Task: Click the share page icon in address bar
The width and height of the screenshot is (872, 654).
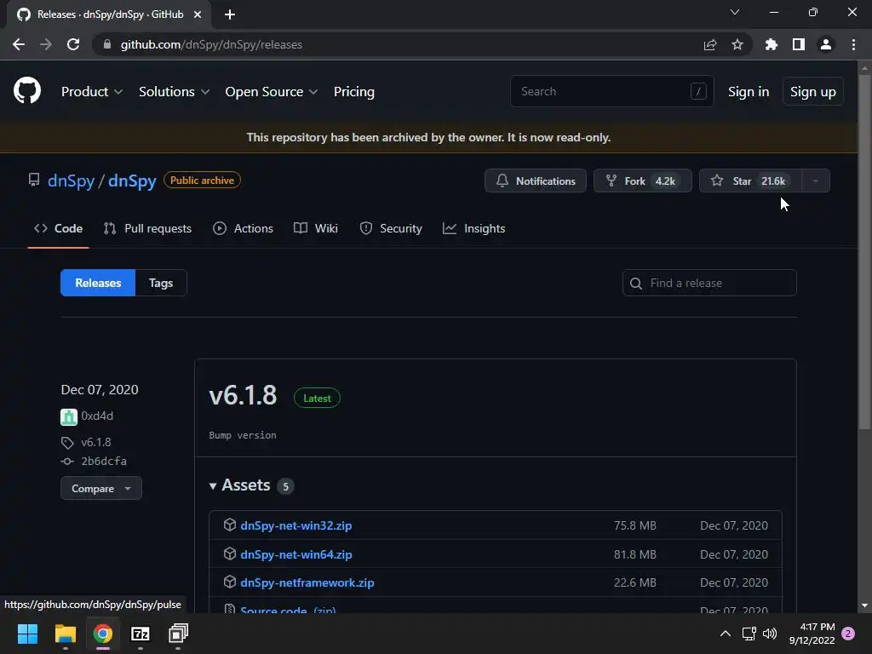Action: point(710,44)
